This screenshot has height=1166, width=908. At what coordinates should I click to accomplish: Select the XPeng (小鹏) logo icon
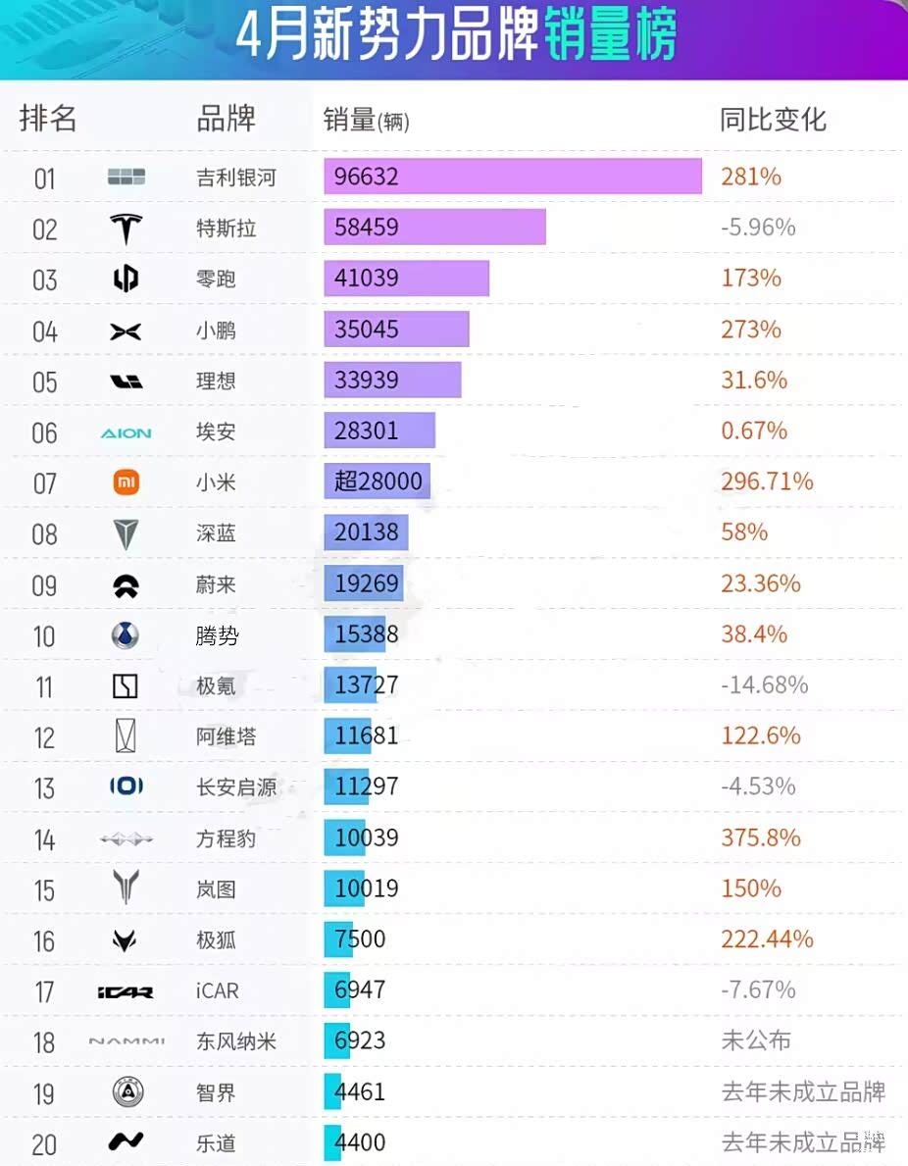click(x=126, y=330)
